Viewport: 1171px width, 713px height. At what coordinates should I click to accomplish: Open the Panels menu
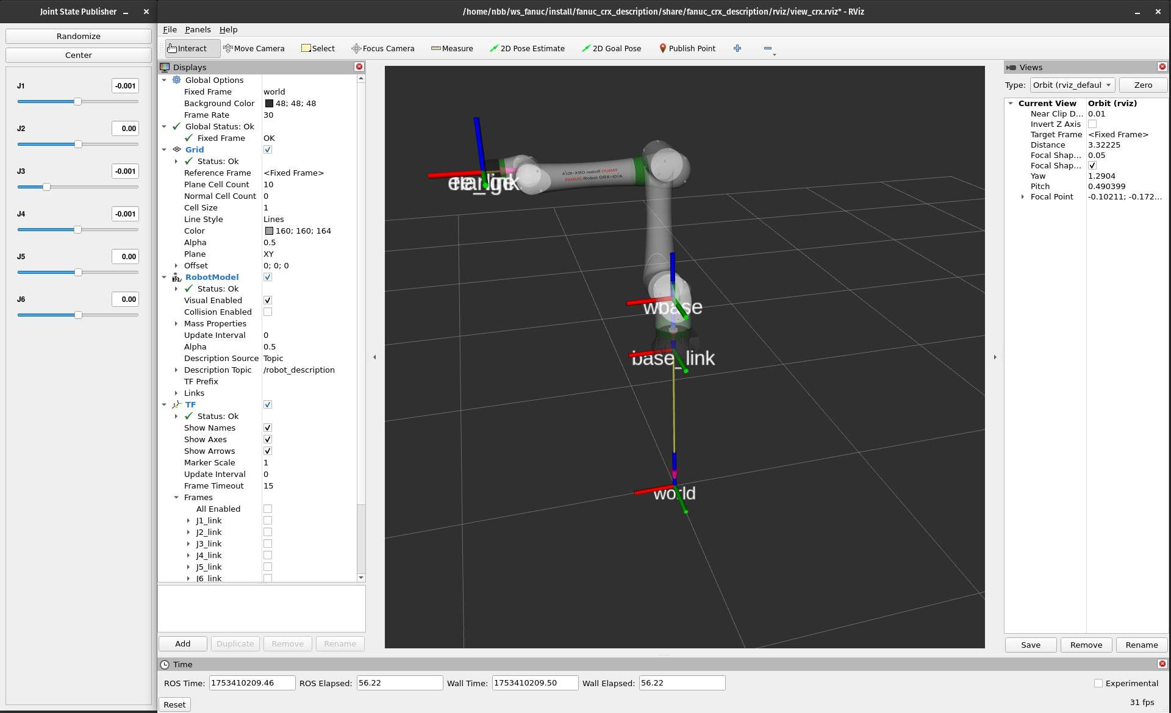click(x=198, y=29)
